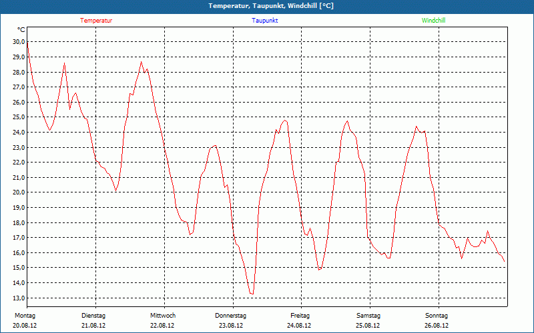Click the 21,0 y-axis value
This screenshot has height=333, width=534.
[19, 177]
